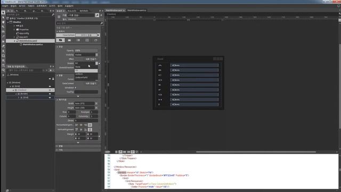Screen dimensions: 341x192
Task: Select the Camera Orbit tool
Action: 3,31
